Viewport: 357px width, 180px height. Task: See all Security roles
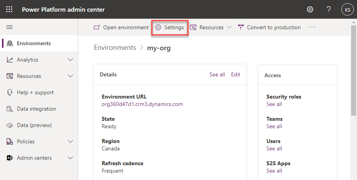tap(274, 104)
